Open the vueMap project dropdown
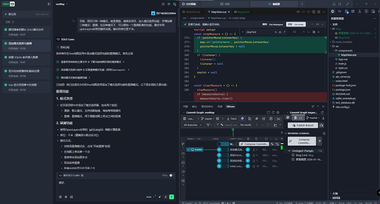This screenshot has width=380, height=204. click(x=62, y=4)
